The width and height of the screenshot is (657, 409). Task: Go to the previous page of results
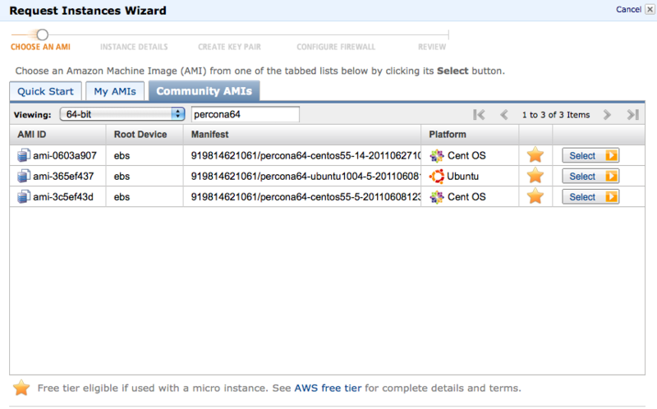tap(504, 115)
